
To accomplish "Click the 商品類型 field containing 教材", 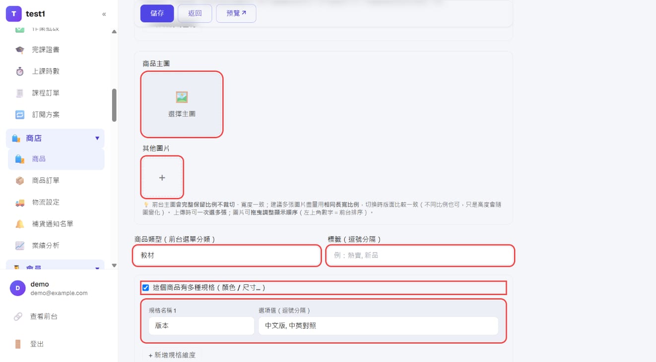I will [227, 256].
